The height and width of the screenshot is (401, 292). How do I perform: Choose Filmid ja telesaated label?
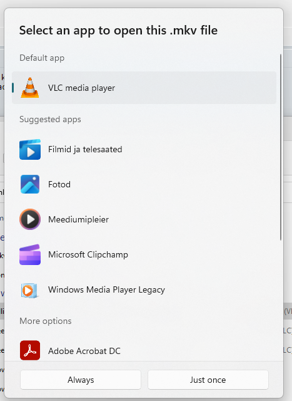[85, 149]
